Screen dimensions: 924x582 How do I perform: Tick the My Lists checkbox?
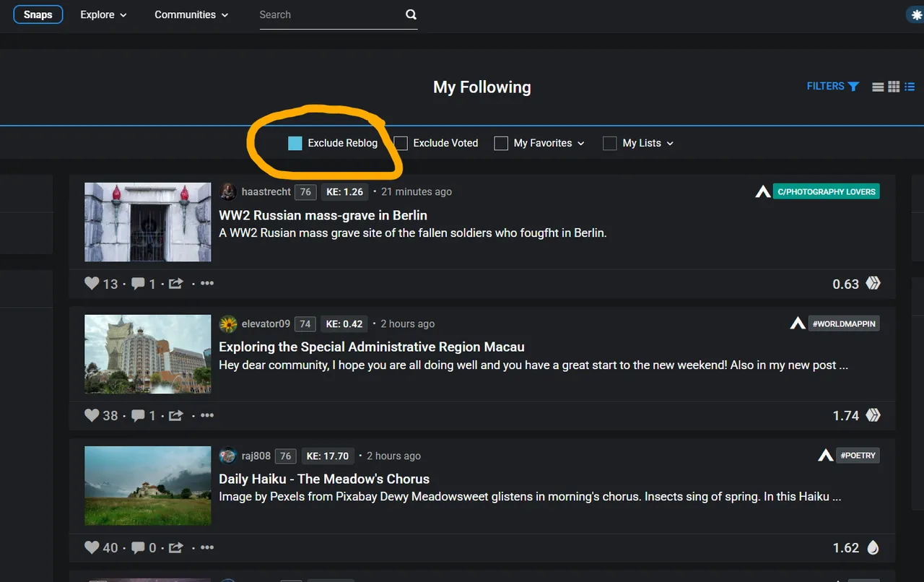tap(610, 143)
